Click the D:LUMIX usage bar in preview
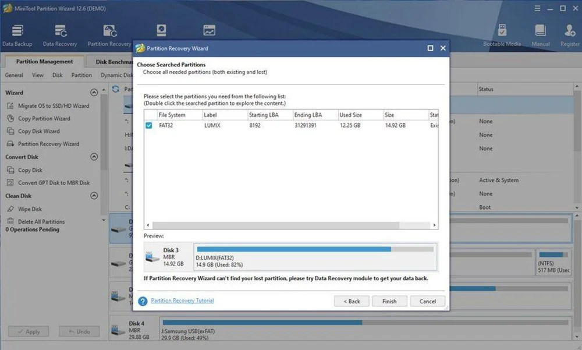 pos(315,249)
